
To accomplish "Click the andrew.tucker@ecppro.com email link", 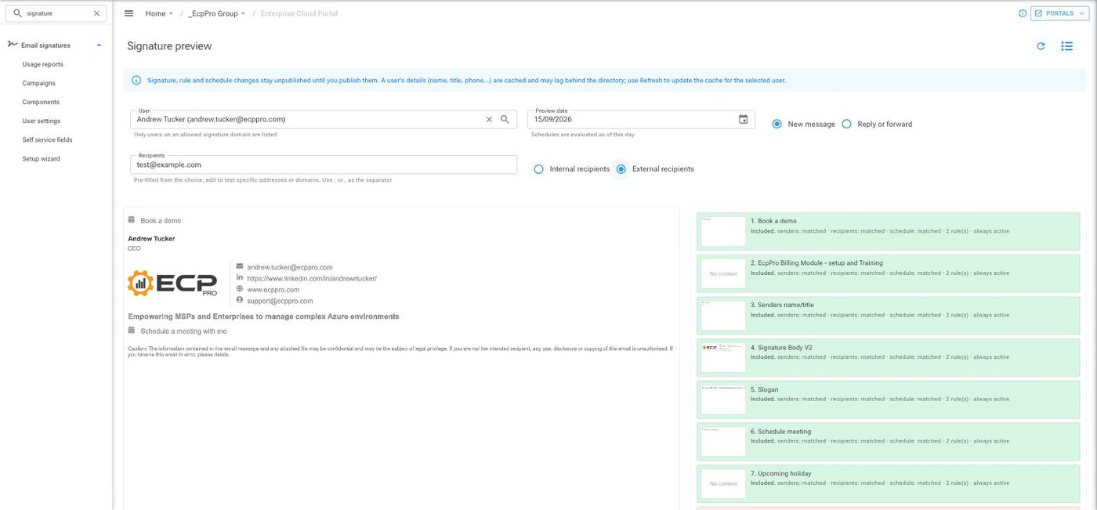I will (290, 267).
